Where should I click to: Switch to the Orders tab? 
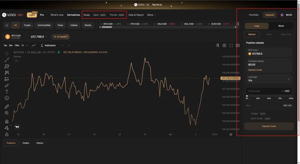coord(26,143)
